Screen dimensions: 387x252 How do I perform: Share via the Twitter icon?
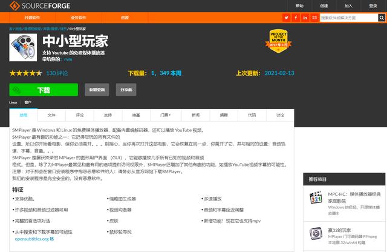(286, 18)
